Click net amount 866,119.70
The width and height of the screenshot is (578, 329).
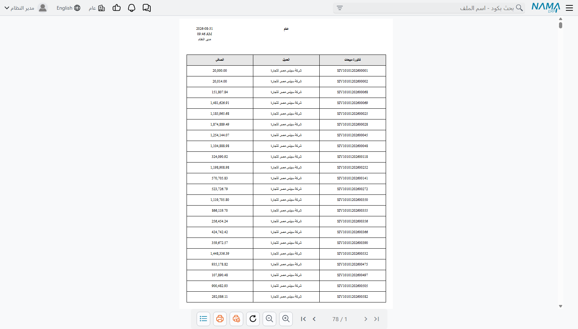tap(220, 211)
